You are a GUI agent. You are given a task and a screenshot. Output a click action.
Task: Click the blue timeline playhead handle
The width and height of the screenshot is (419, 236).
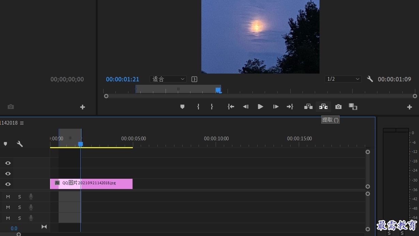point(81,144)
